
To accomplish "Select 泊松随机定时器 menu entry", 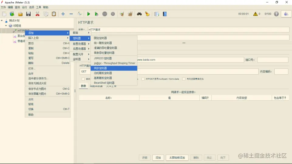I will (x=114, y=73).
